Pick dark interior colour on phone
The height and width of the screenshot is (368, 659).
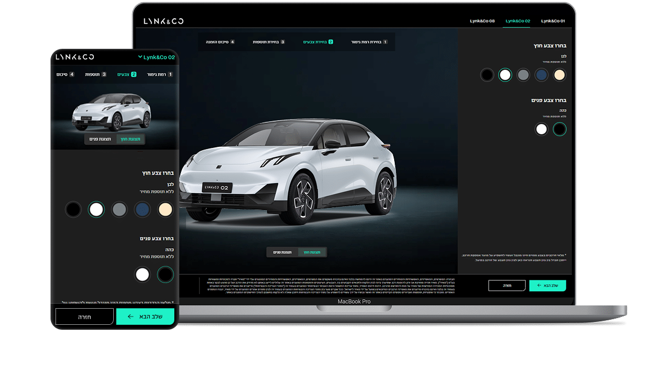[x=165, y=275]
